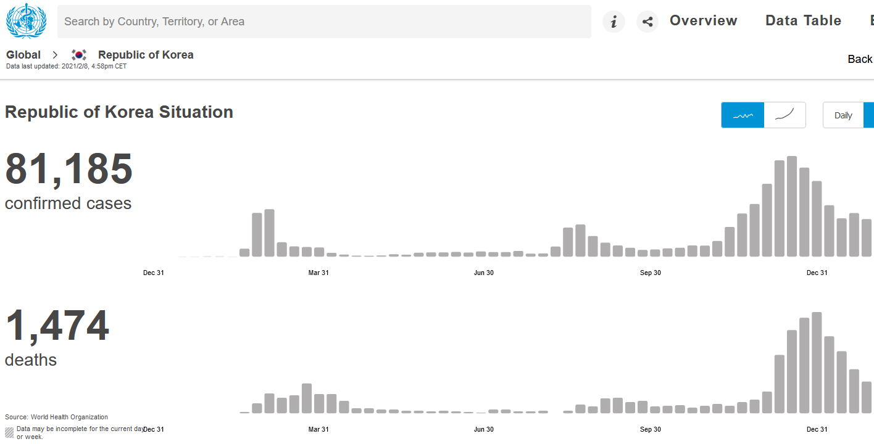Focus the country search field

(x=324, y=22)
